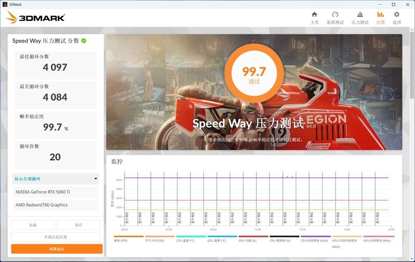This screenshot has height=262, width=415.
Task: Click the pink GPU 时钟频率 legend swatch
Action: click(379, 237)
